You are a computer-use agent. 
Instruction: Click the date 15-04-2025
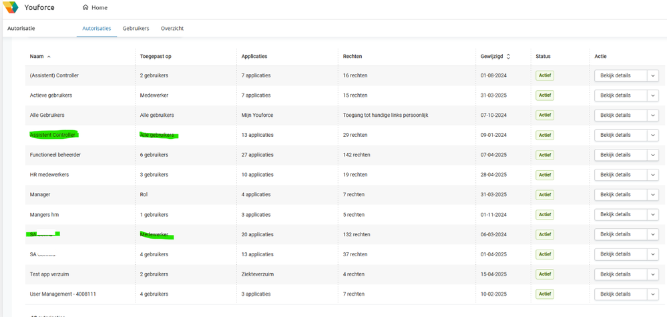[494, 274]
